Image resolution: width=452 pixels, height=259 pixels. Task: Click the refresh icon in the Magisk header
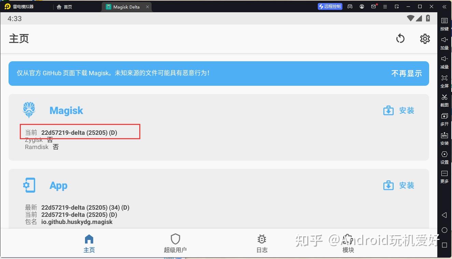pos(400,38)
